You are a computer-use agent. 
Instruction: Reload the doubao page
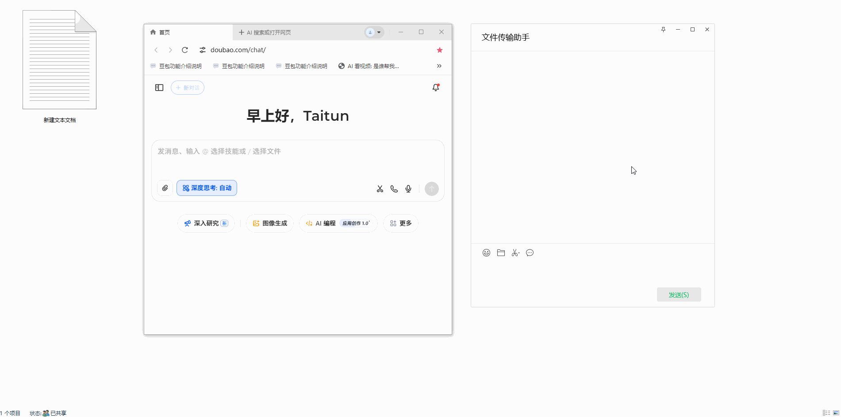coord(185,50)
